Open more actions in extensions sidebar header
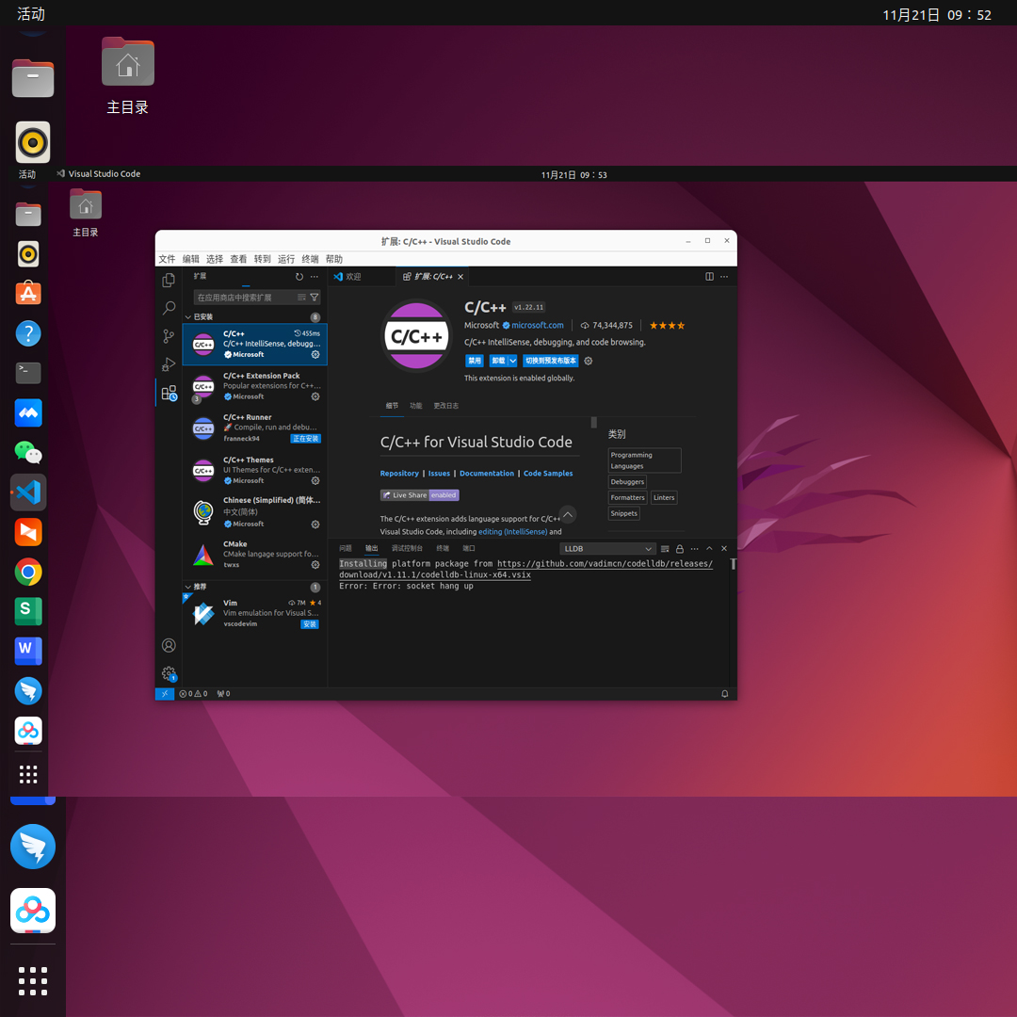 [315, 276]
